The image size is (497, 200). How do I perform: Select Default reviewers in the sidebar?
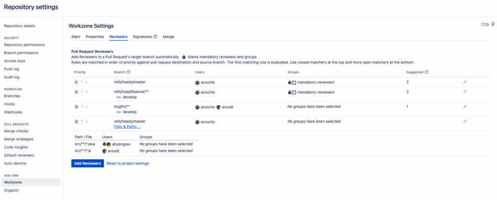(x=19, y=155)
